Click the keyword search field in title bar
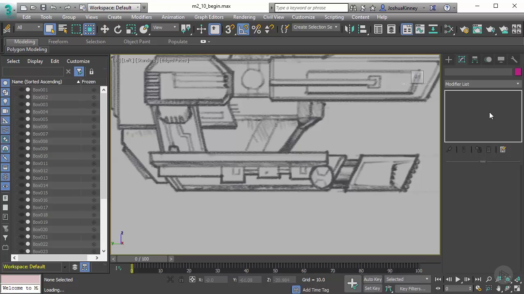This screenshot has width=524, height=294. tap(311, 7)
